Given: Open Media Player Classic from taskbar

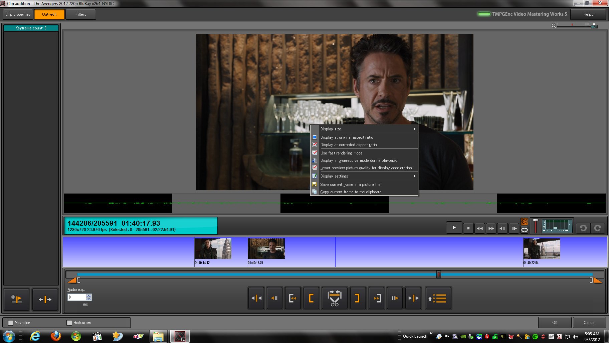Looking at the screenshot, I should click(x=97, y=336).
